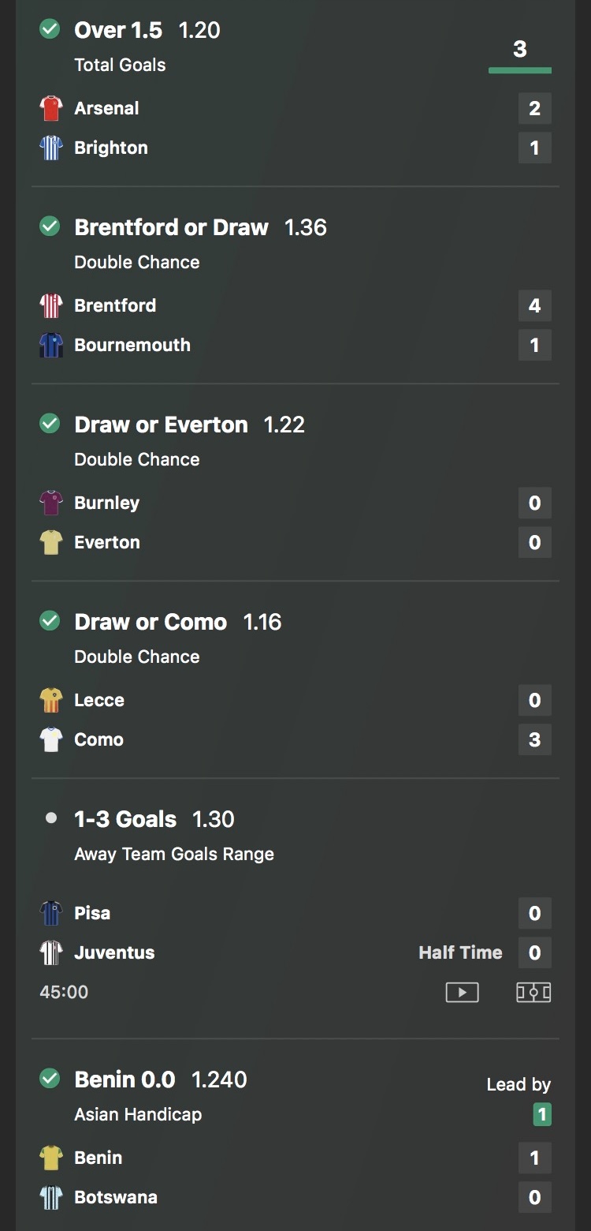Open the Away Team Goals Range market
Screen dimensions: 591x1231
tap(174, 854)
